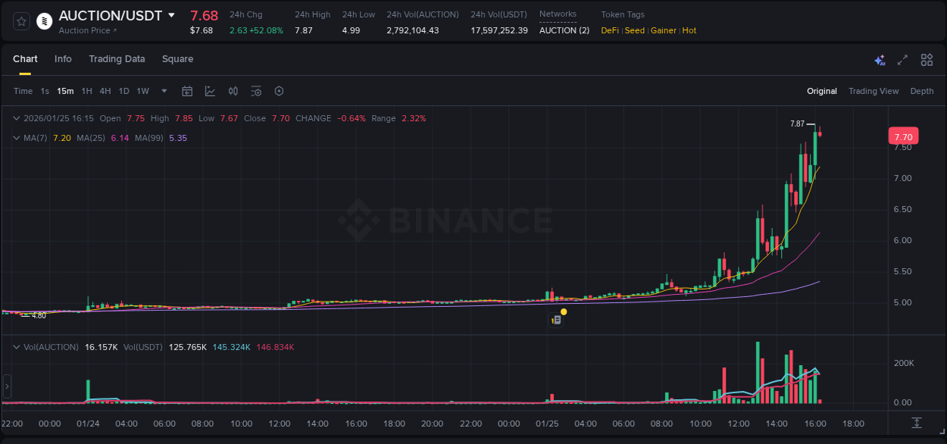The width and height of the screenshot is (947, 444).
Task: Toggle the favorite star for AUCTION/USDT
Action: coord(20,20)
